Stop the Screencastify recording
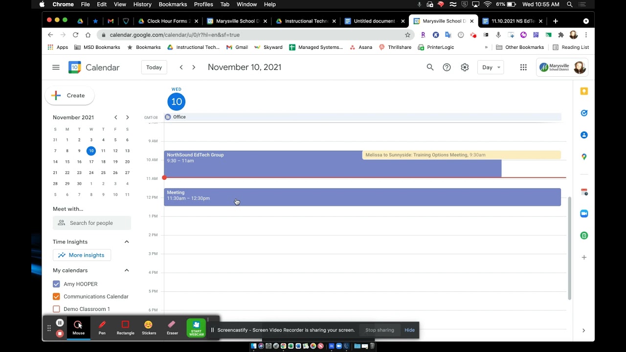The image size is (626, 352). click(60, 333)
